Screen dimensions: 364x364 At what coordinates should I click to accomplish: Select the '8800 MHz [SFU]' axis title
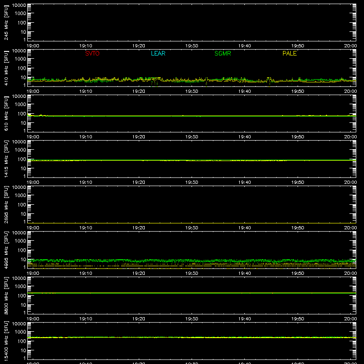pos(6,295)
